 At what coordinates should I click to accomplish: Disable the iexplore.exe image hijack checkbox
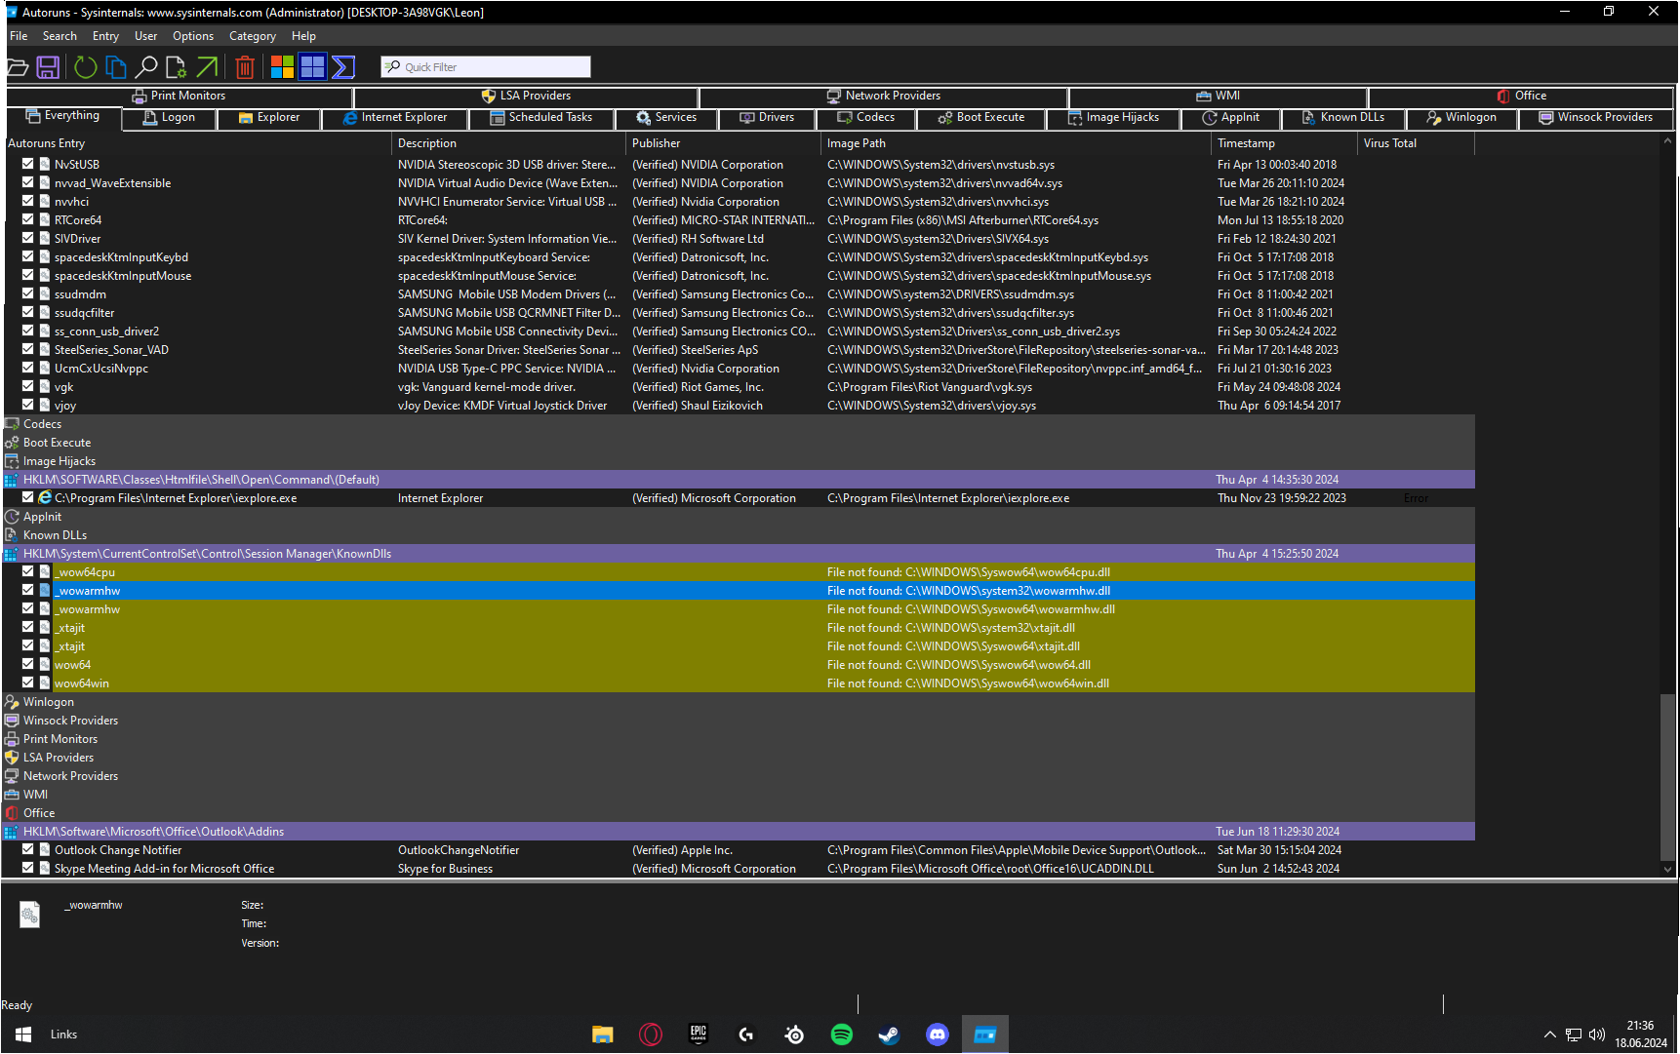coord(28,498)
